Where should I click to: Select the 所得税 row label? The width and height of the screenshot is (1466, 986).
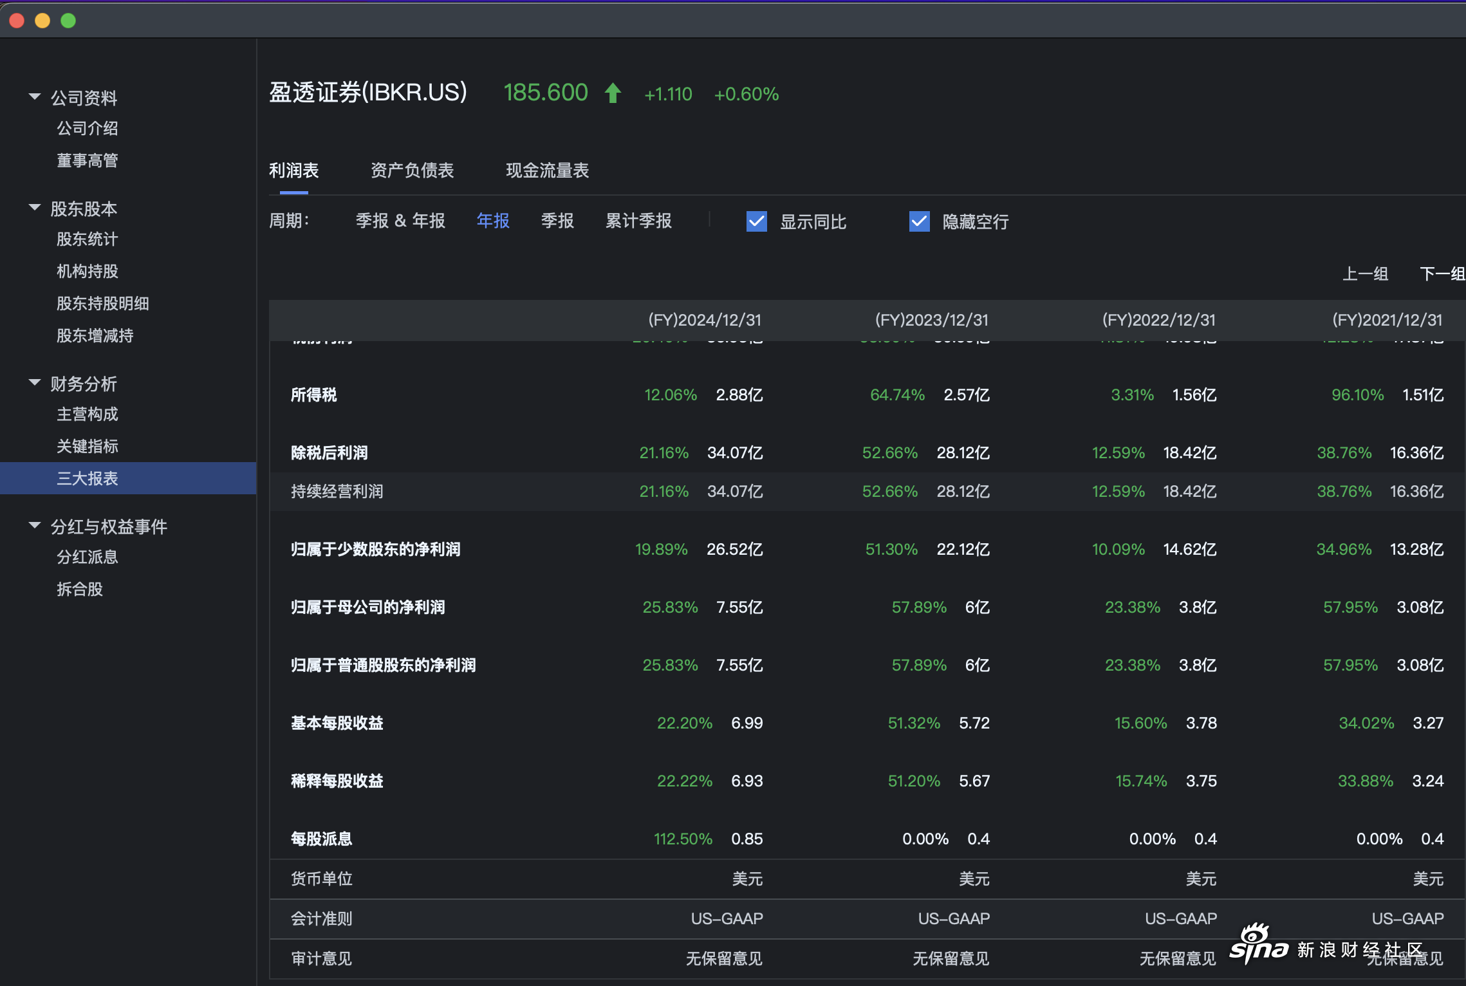coord(314,395)
